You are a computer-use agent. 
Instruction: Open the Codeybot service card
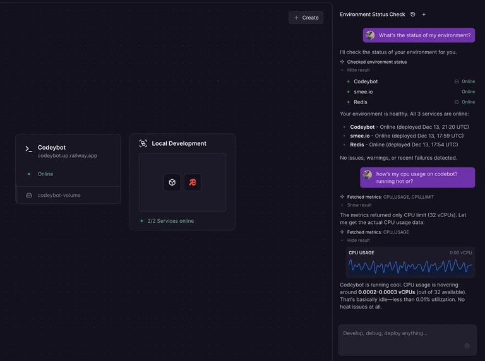(68, 160)
